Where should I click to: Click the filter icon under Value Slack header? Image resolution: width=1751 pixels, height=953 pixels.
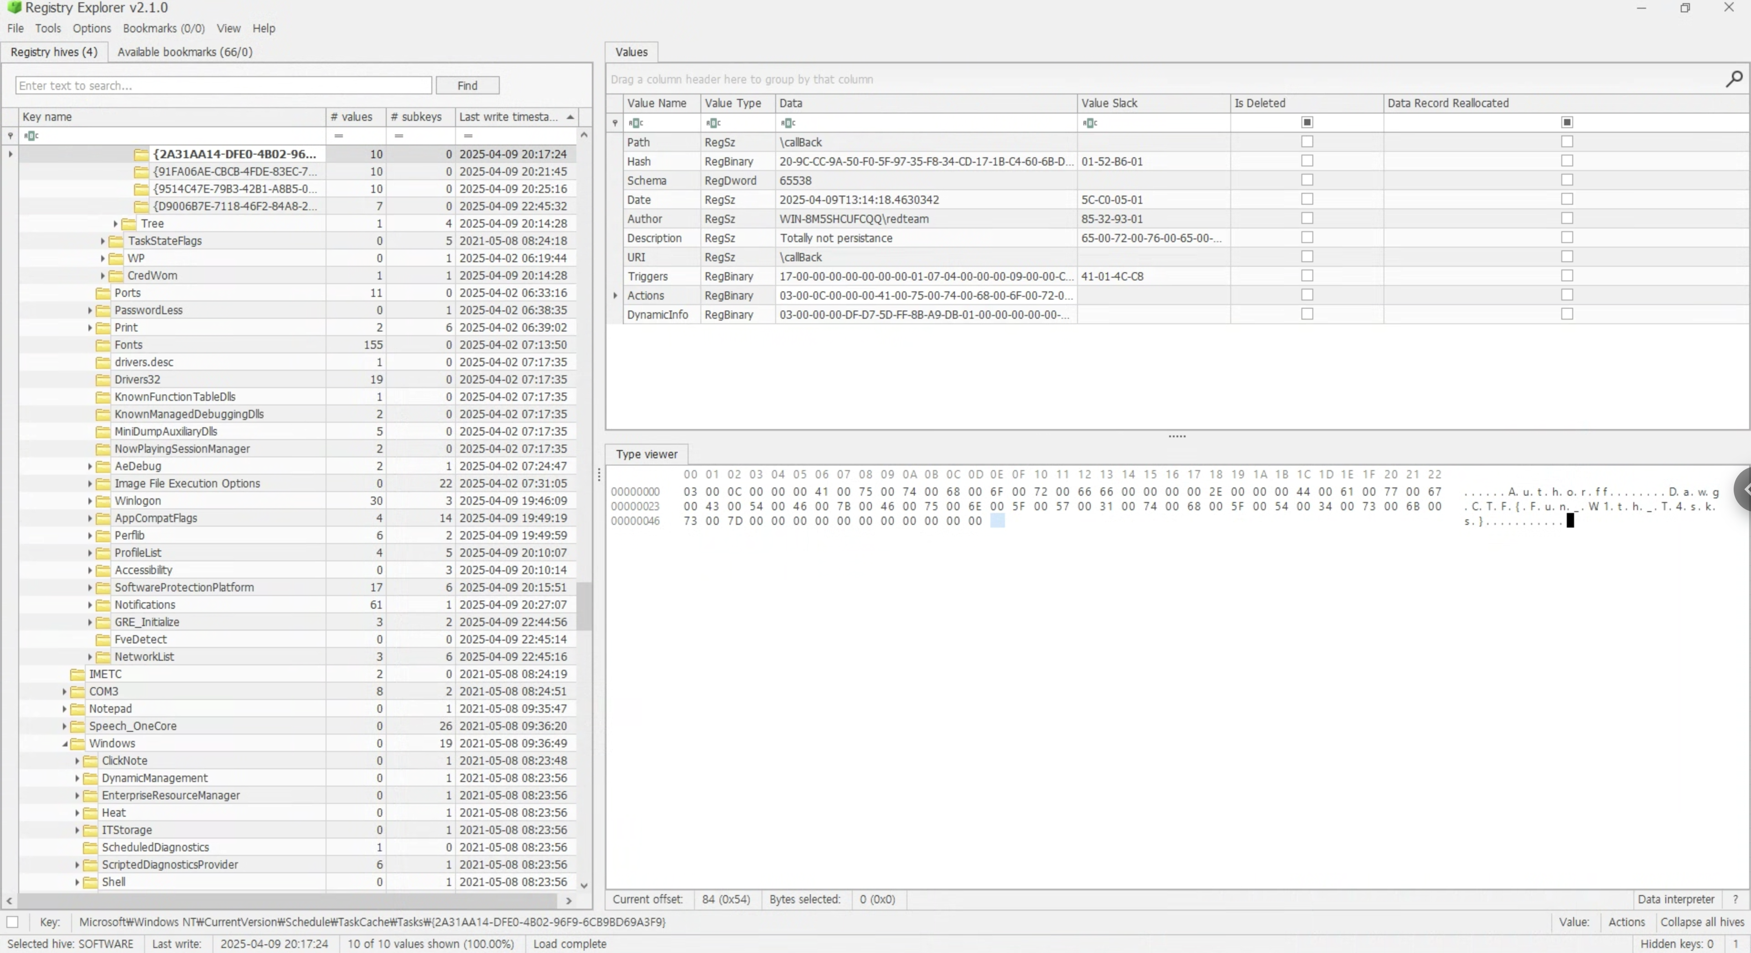pyautogui.click(x=1090, y=122)
